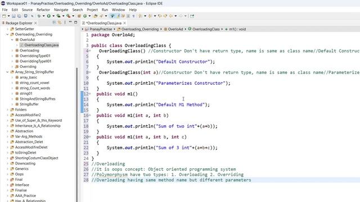This screenshot has width=360, height=202.
Task: Expand the SetterGetter project node
Action: [x=7, y=29]
